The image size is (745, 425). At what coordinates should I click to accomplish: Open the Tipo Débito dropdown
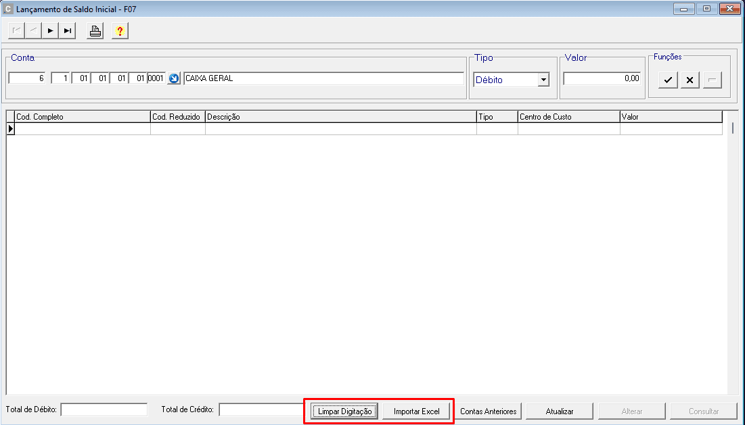543,80
